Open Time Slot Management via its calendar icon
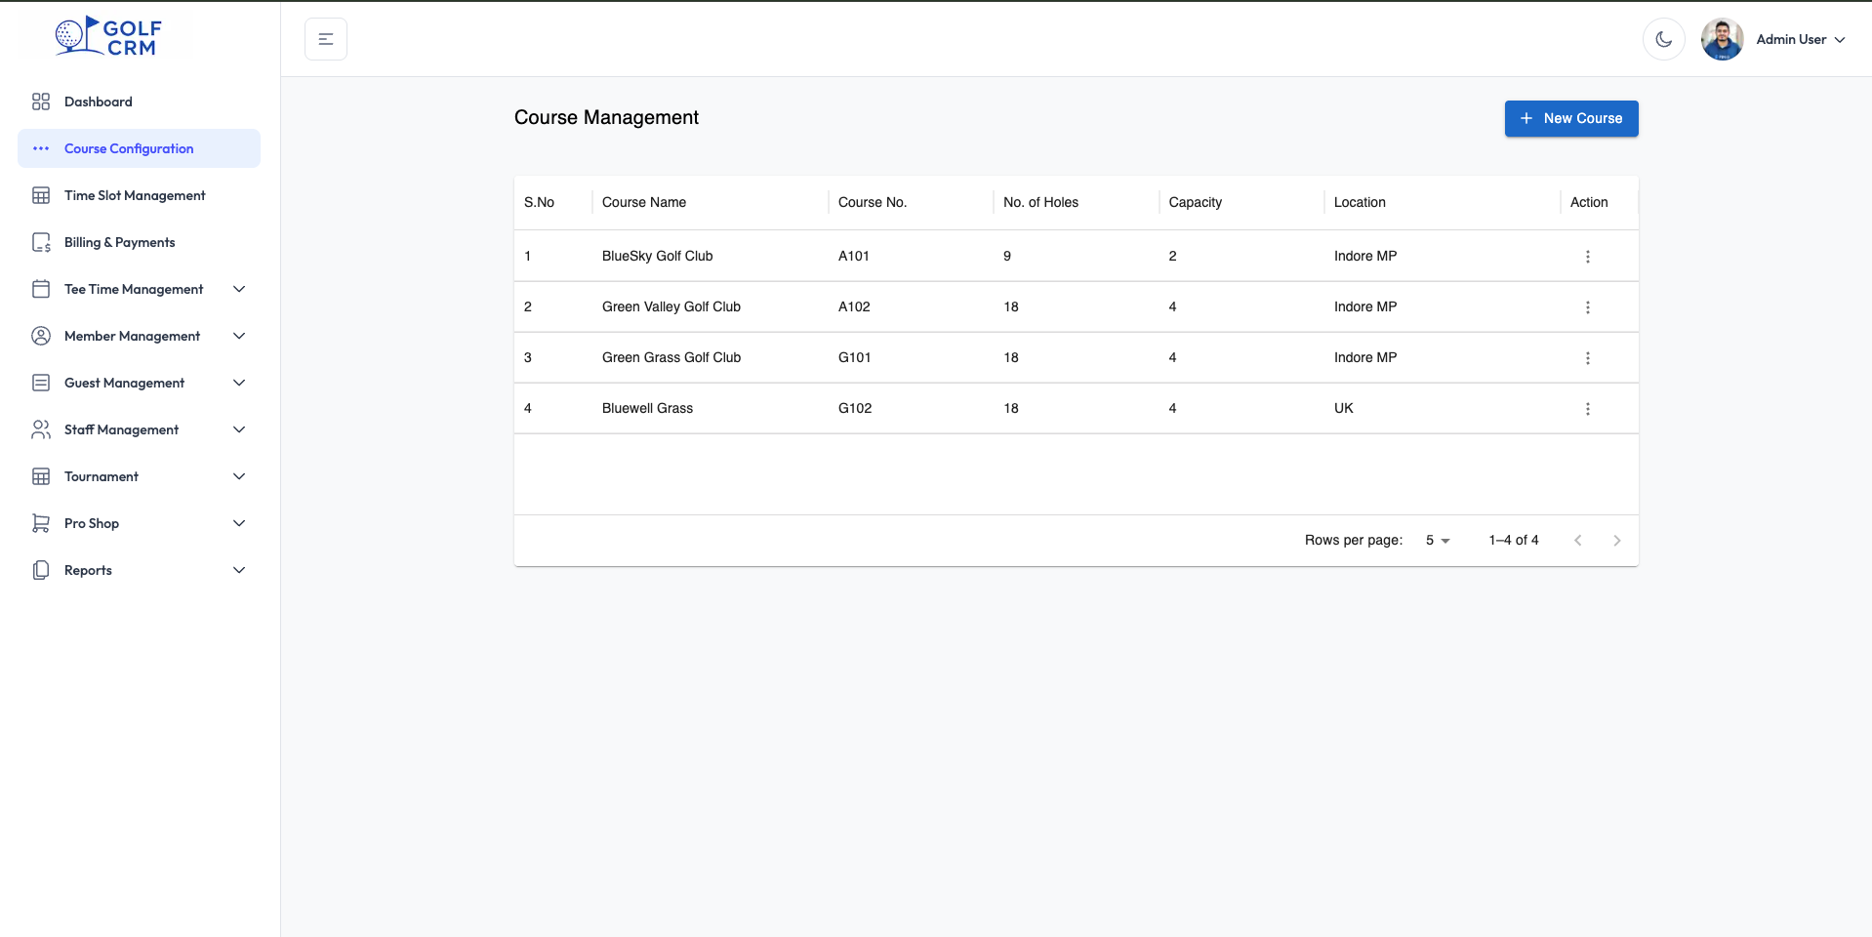Screen dimensions: 1872x937 (40, 195)
